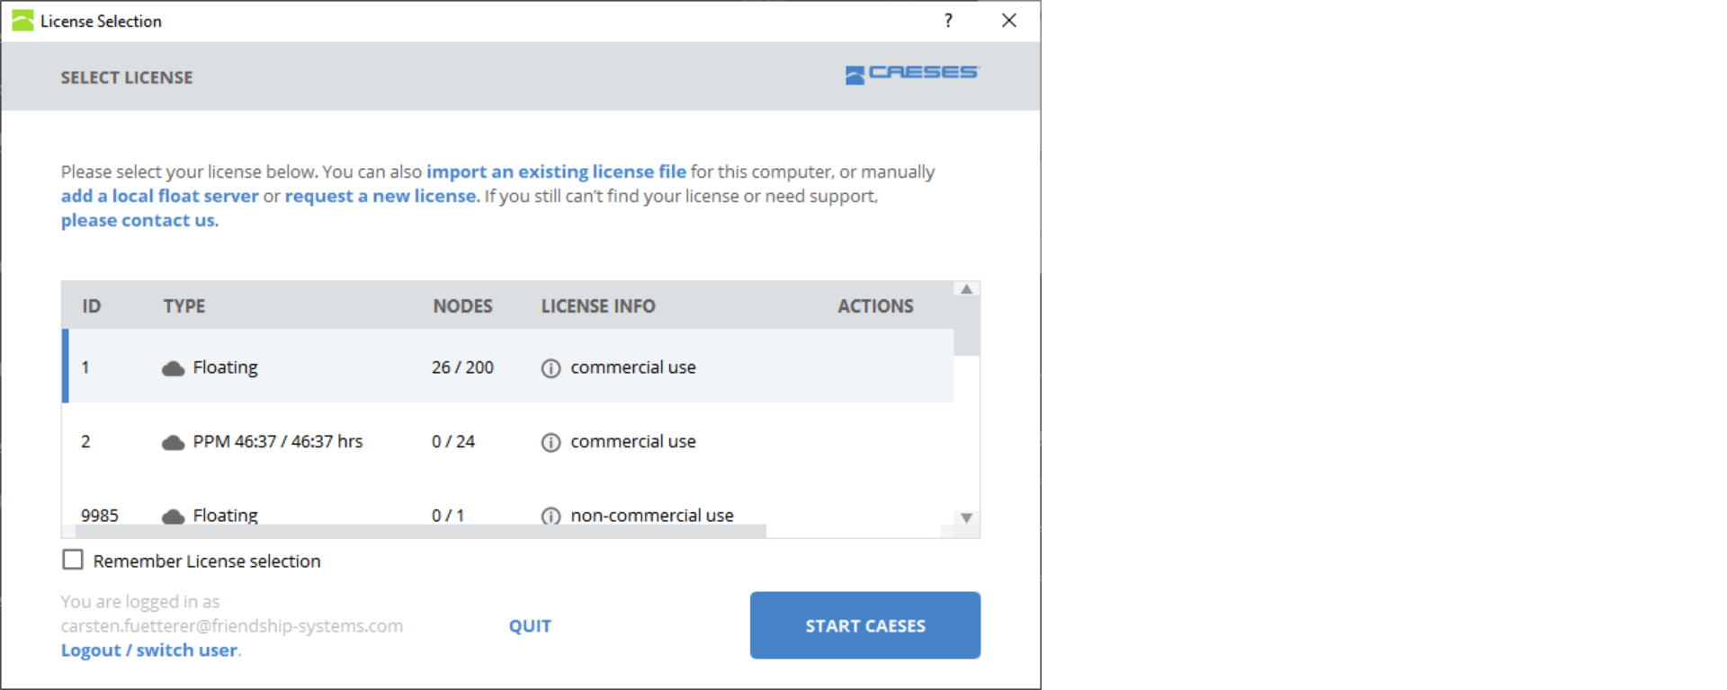Click Floating type text in license row 1
1727x690 pixels.
pyautogui.click(x=225, y=367)
